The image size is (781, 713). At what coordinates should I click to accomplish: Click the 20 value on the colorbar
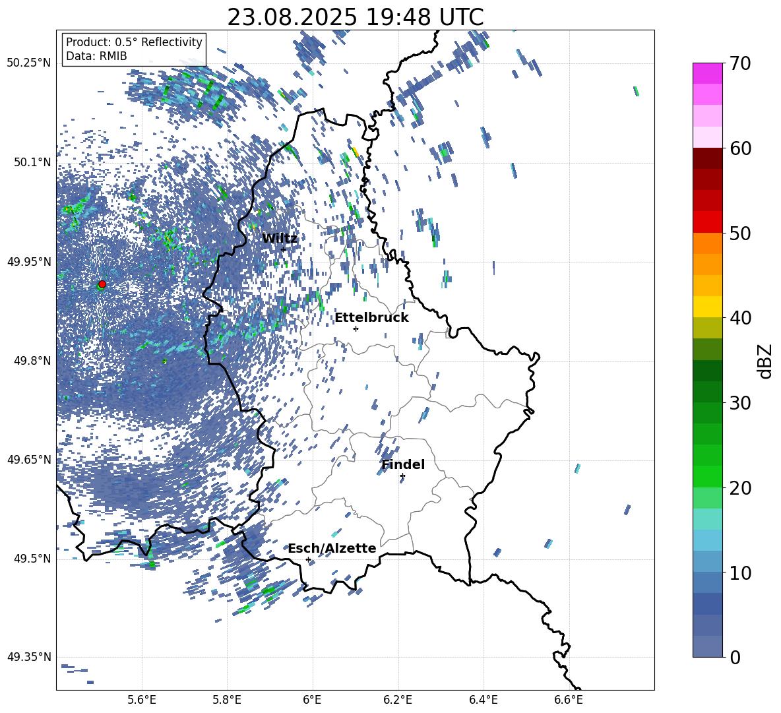(x=740, y=488)
